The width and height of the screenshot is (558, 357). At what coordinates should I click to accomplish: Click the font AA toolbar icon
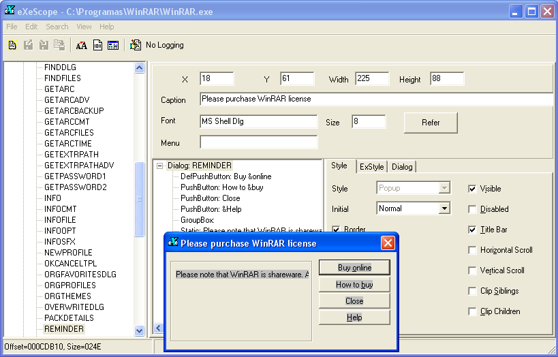(x=82, y=46)
